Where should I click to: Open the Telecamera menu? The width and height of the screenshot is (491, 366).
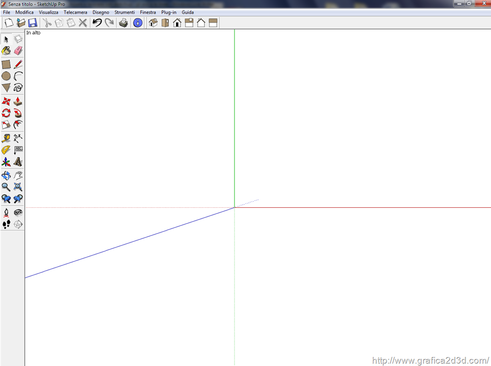pos(75,12)
